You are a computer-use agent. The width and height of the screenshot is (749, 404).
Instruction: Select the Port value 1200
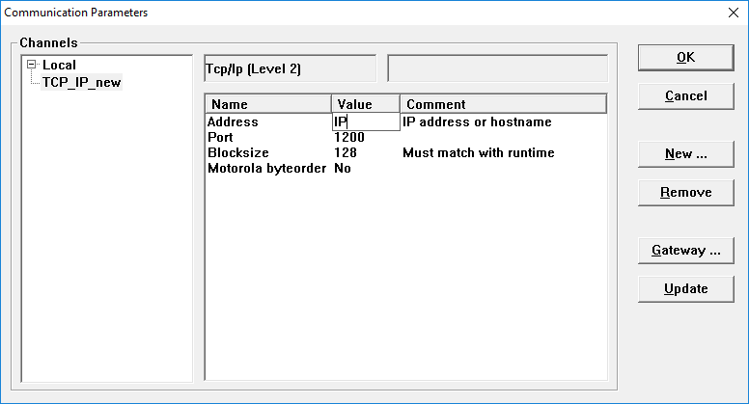coord(348,137)
